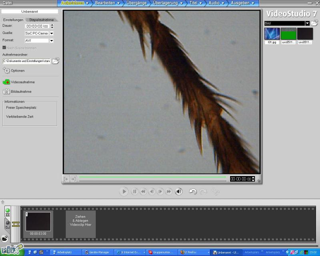Click the Unbenannt project name field

(30, 12)
